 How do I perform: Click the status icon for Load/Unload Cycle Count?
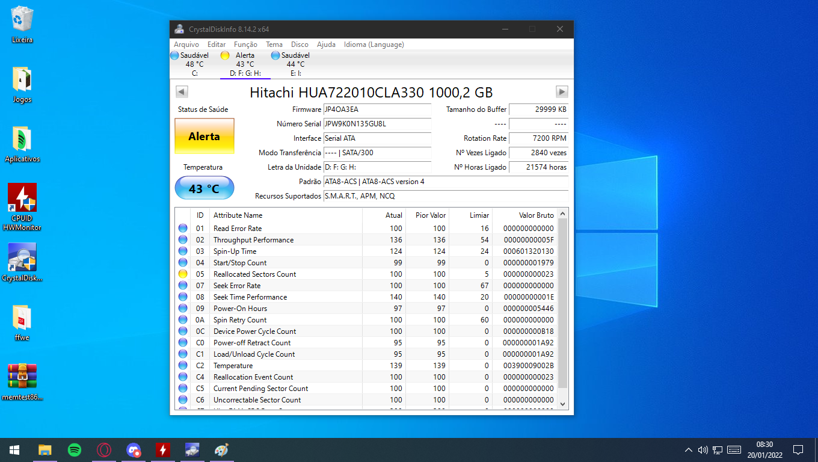[183, 354]
